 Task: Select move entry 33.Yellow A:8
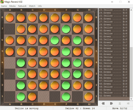pos(113,39)
